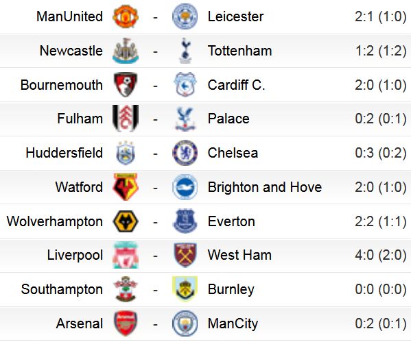411x342 pixels.
Task: Click the Cardiff City bluebird badge
Action: pos(185,84)
